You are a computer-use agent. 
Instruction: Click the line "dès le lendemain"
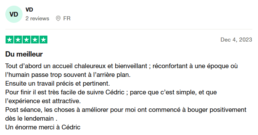tap(31, 119)
